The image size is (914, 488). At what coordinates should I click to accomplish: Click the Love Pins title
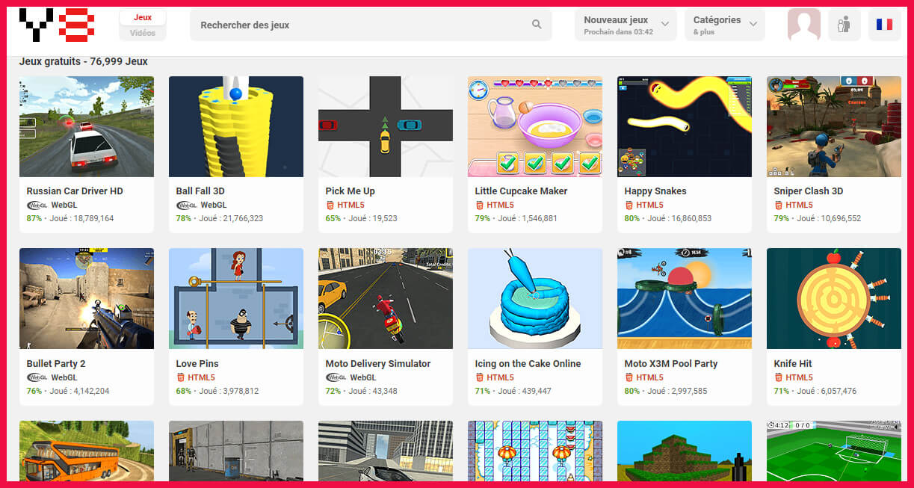197,364
